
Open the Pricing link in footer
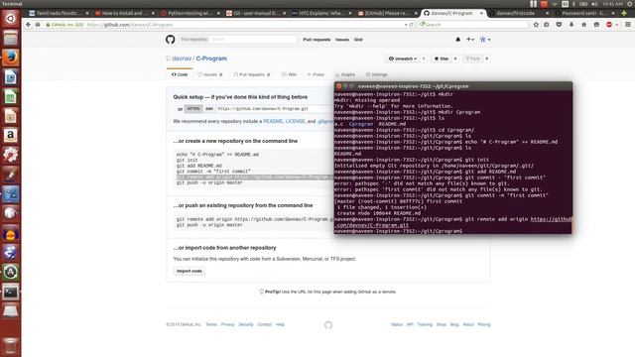pyautogui.click(x=484, y=324)
